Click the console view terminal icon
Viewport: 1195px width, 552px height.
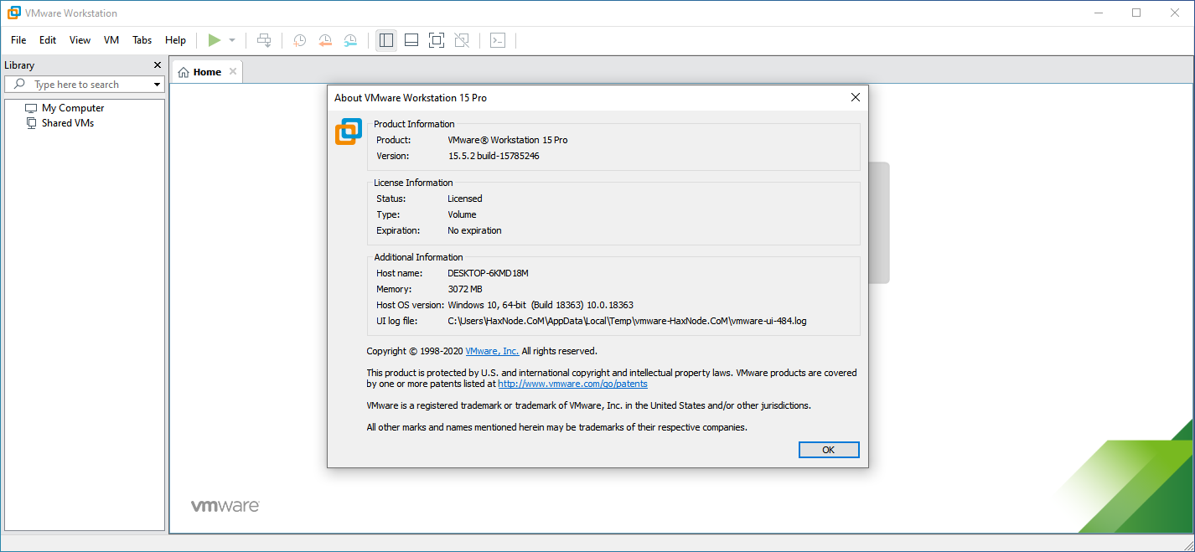[498, 40]
